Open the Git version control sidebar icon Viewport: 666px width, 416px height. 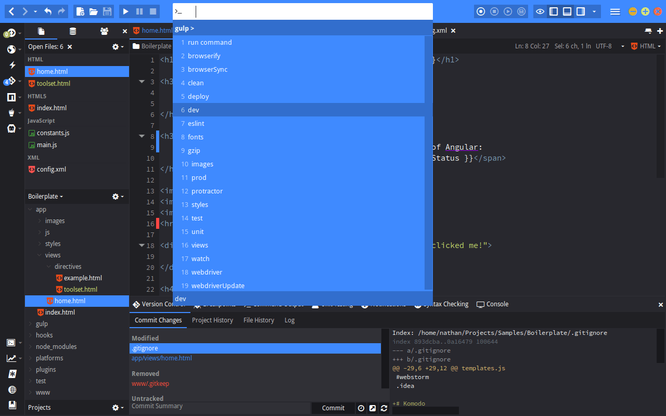tap(11, 81)
